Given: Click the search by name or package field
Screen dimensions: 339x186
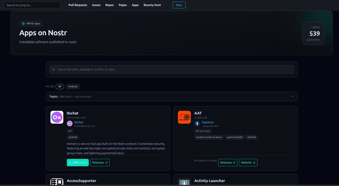Looking at the screenshot, I should pos(172,69).
